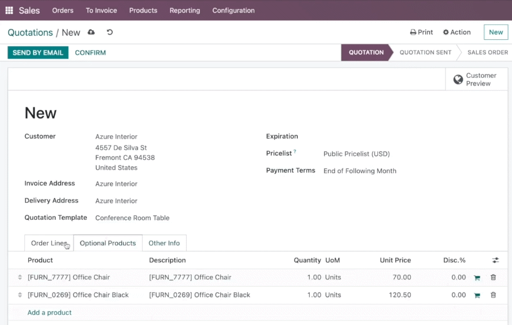Click cart icon on Office Chair row

tap(477, 278)
